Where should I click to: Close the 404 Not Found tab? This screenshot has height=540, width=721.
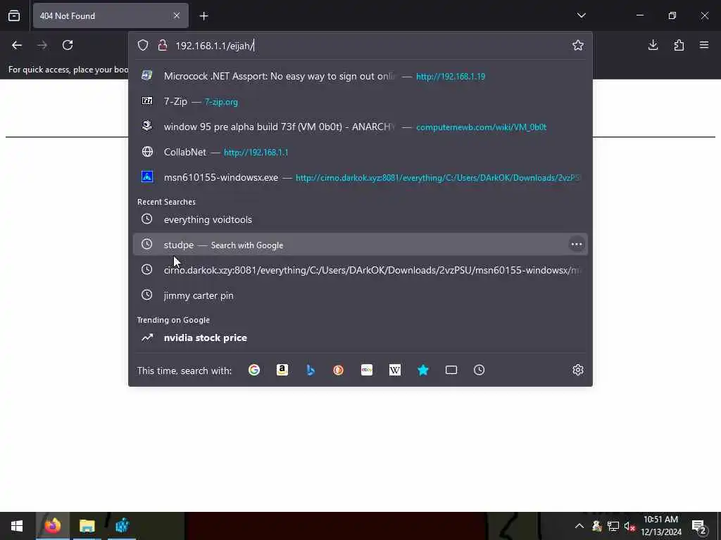pos(177,15)
